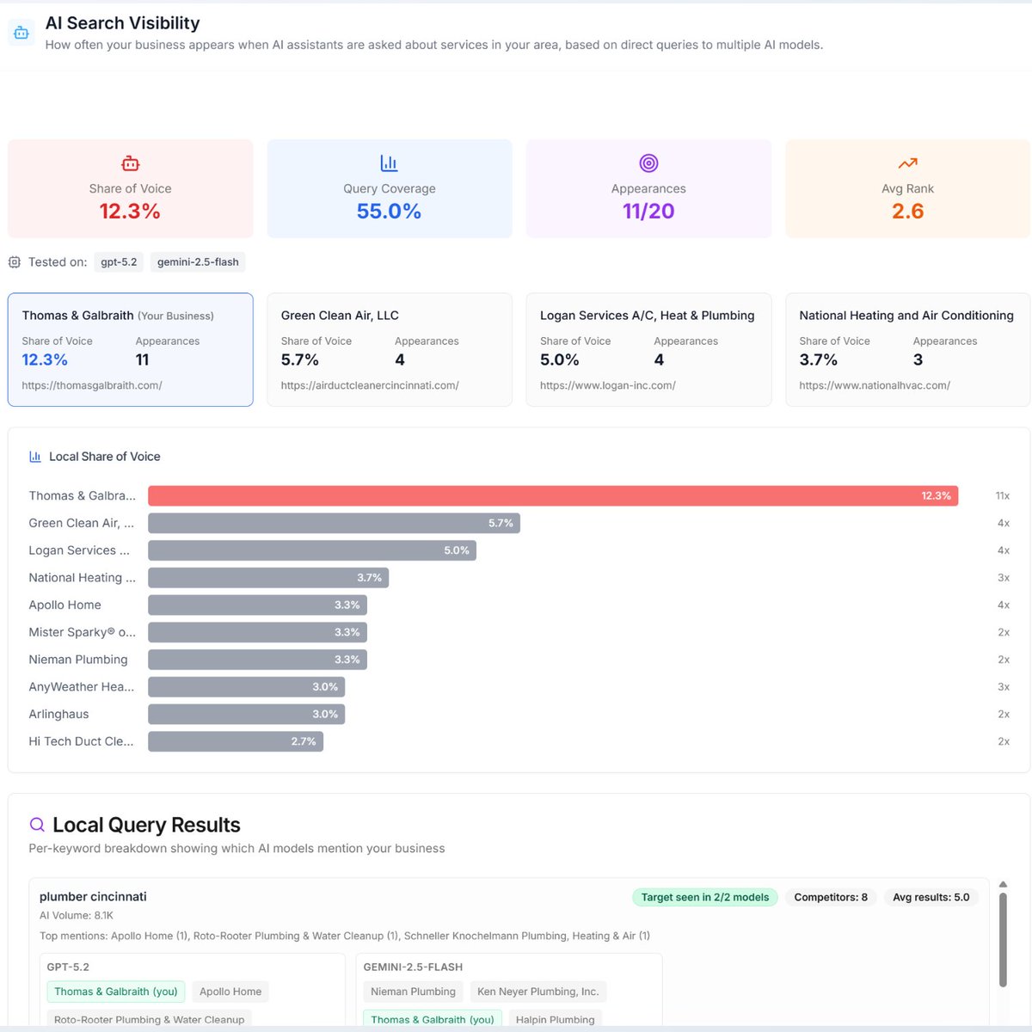Click the Tested on model chip icon
This screenshot has width=1032, height=1032.
[x=14, y=261]
